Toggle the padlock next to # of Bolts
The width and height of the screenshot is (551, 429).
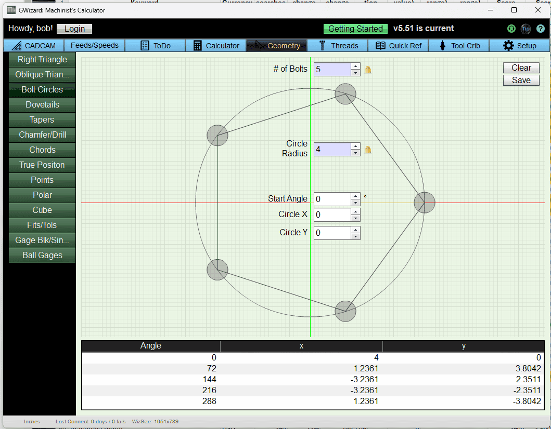tap(368, 69)
